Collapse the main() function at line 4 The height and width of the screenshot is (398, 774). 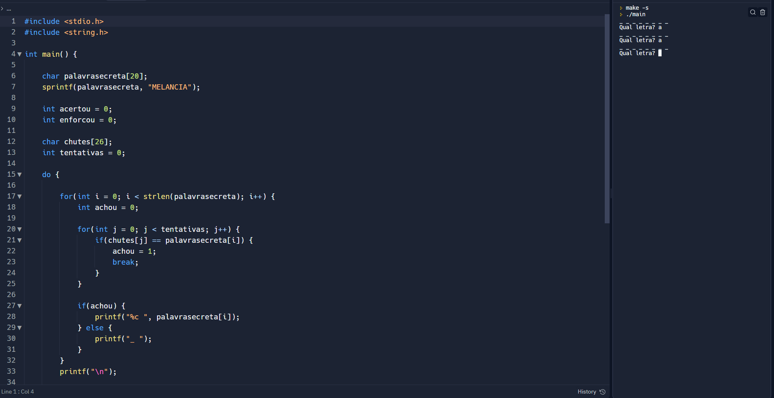(19, 54)
